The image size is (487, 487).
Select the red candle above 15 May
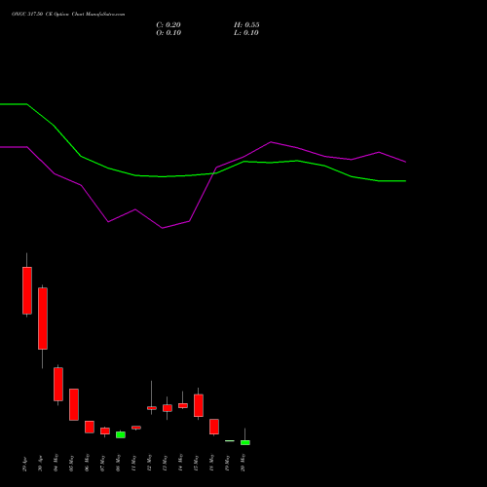199,405
